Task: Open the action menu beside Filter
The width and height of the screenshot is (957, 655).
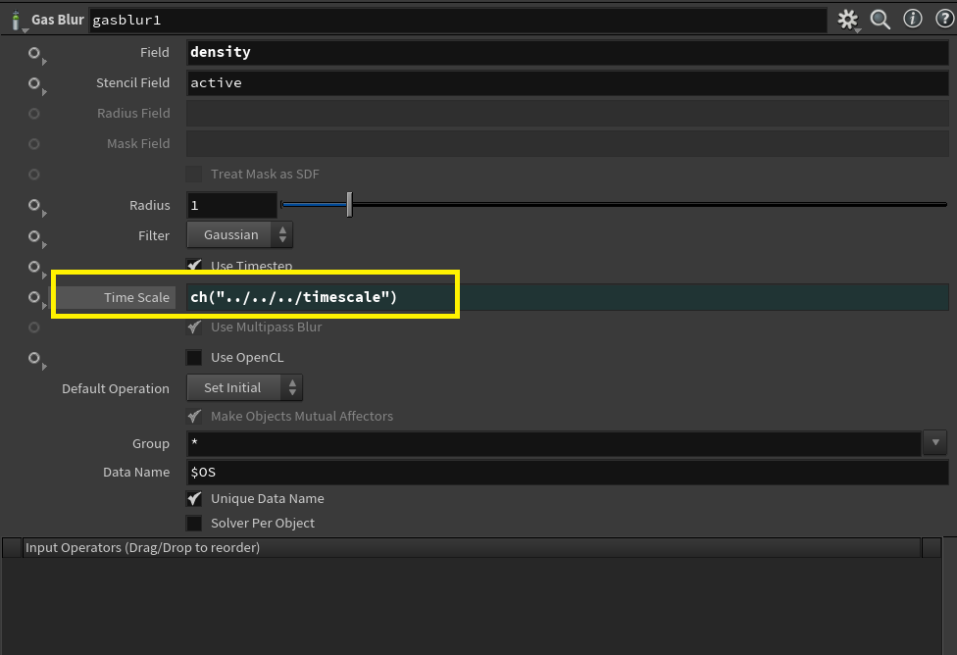Action: point(36,237)
